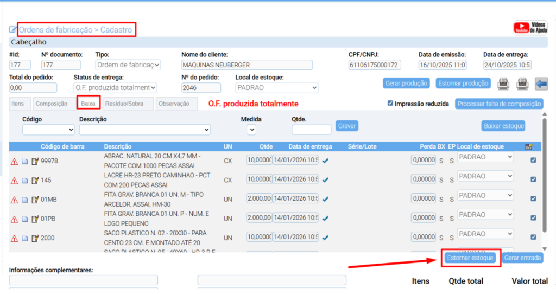The width and height of the screenshot is (556, 295).
Task: Click the edit note icon for item 2030
Action: pos(35,239)
